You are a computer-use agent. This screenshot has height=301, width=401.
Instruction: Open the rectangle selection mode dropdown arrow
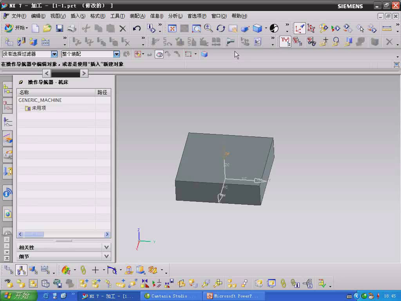pyautogui.click(x=196, y=54)
